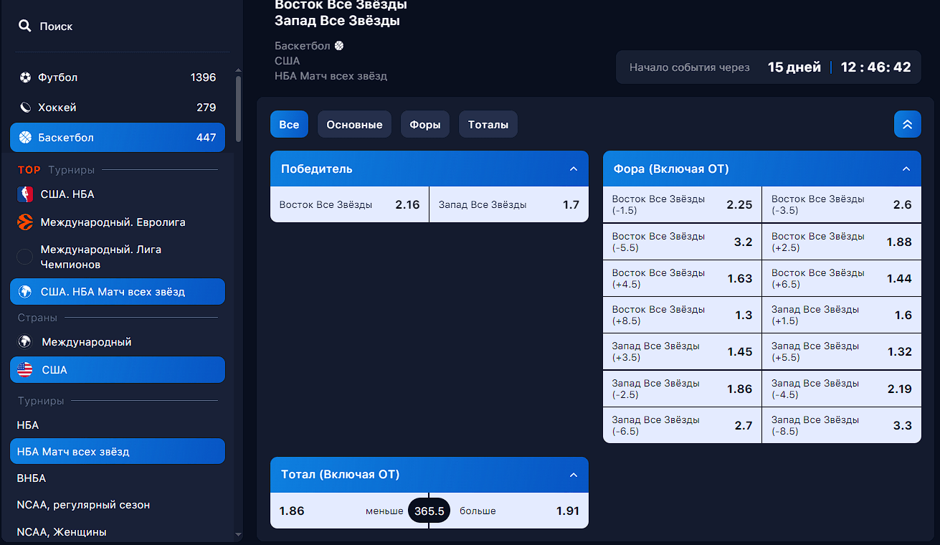Open НБА Матч всех звёзд in tournaments list
Image resolution: width=940 pixels, height=545 pixels.
pyautogui.click(x=118, y=452)
